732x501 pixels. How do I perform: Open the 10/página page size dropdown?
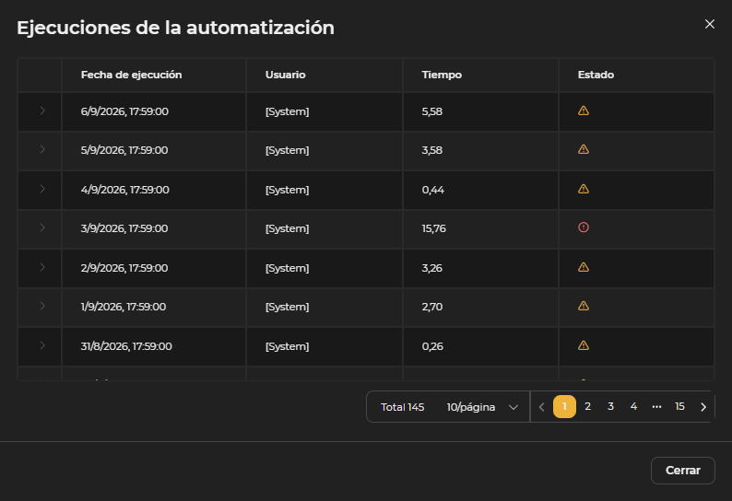point(482,407)
